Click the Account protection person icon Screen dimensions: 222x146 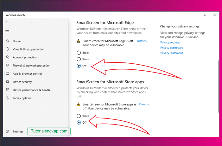point(7,57)
